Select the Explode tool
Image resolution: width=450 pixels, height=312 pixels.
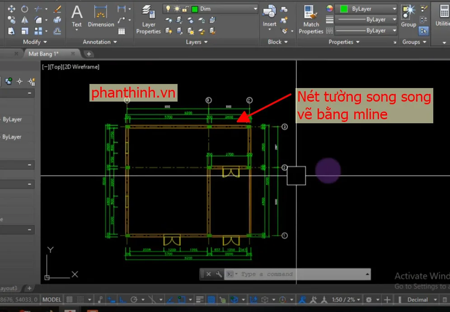coord(57,20)
